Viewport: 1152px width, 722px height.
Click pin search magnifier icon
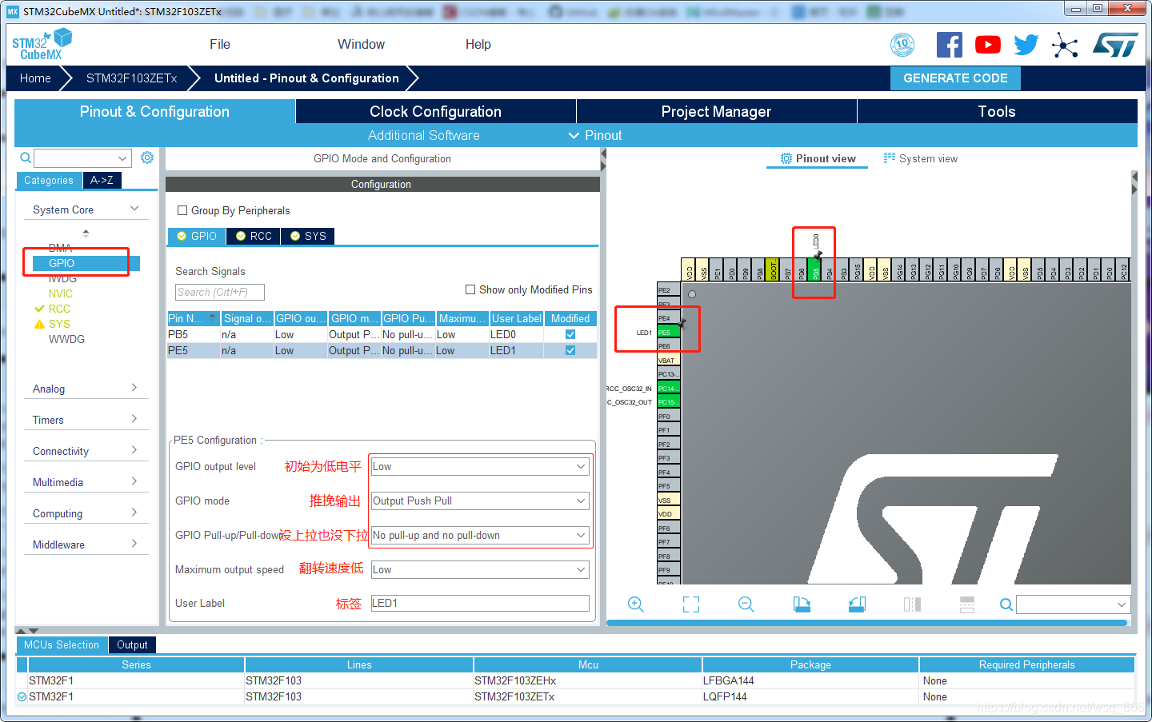click(1006, 604)
